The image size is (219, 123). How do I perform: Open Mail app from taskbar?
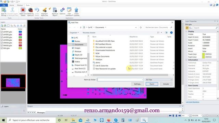click(80, 120)
